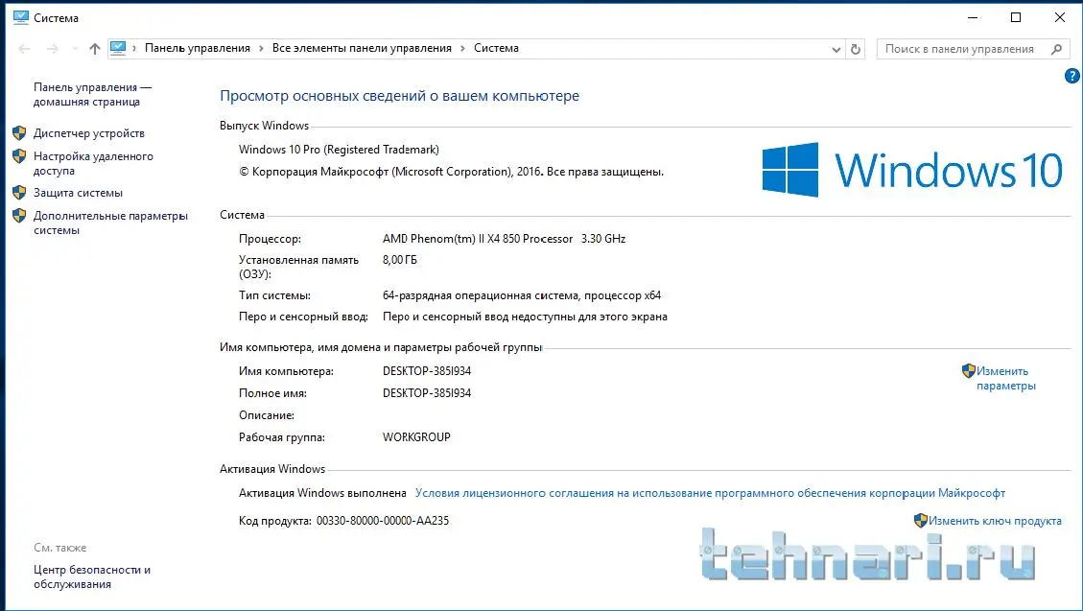Maximize the Система window
The image size is (1083, 611).
[1016, 17]
